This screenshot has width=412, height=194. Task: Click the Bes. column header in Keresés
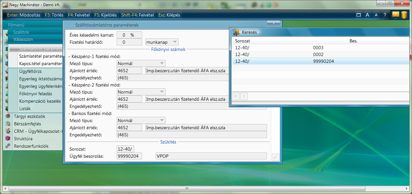[x=353, y=41]
